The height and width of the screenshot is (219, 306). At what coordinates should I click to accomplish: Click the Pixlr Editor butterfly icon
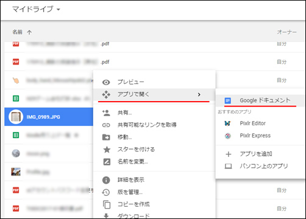[227, 123]
